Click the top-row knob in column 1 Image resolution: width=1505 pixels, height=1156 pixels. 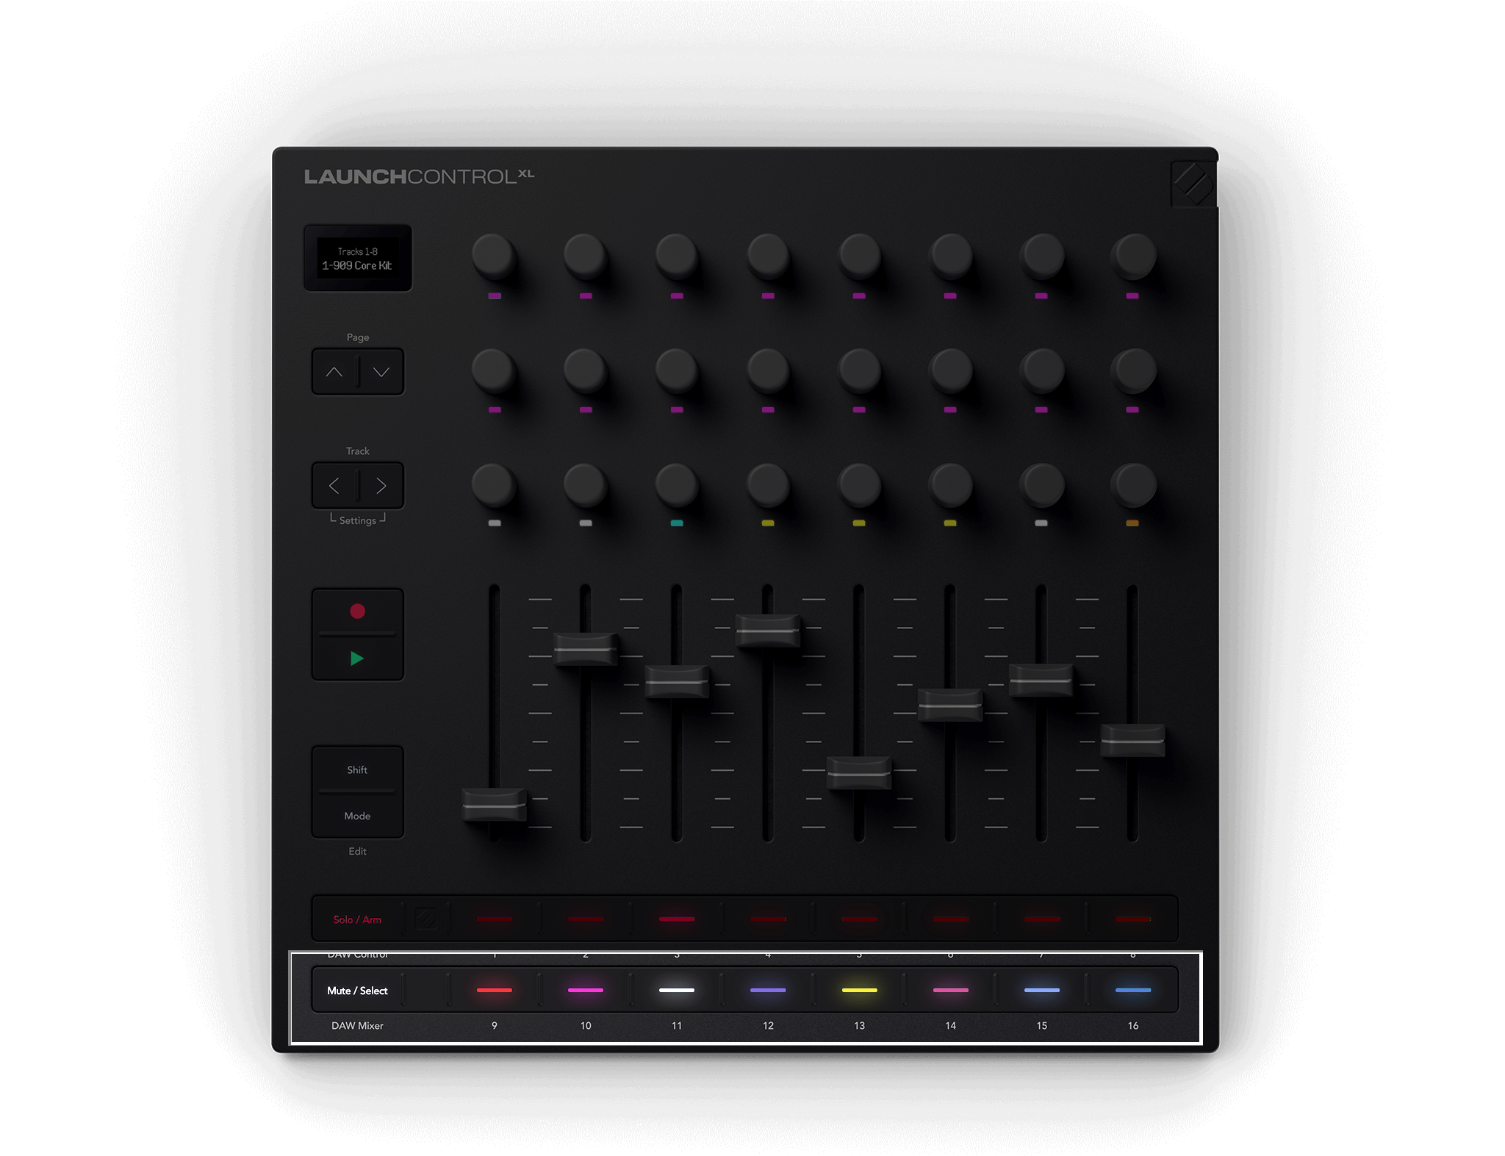point(494,256)
